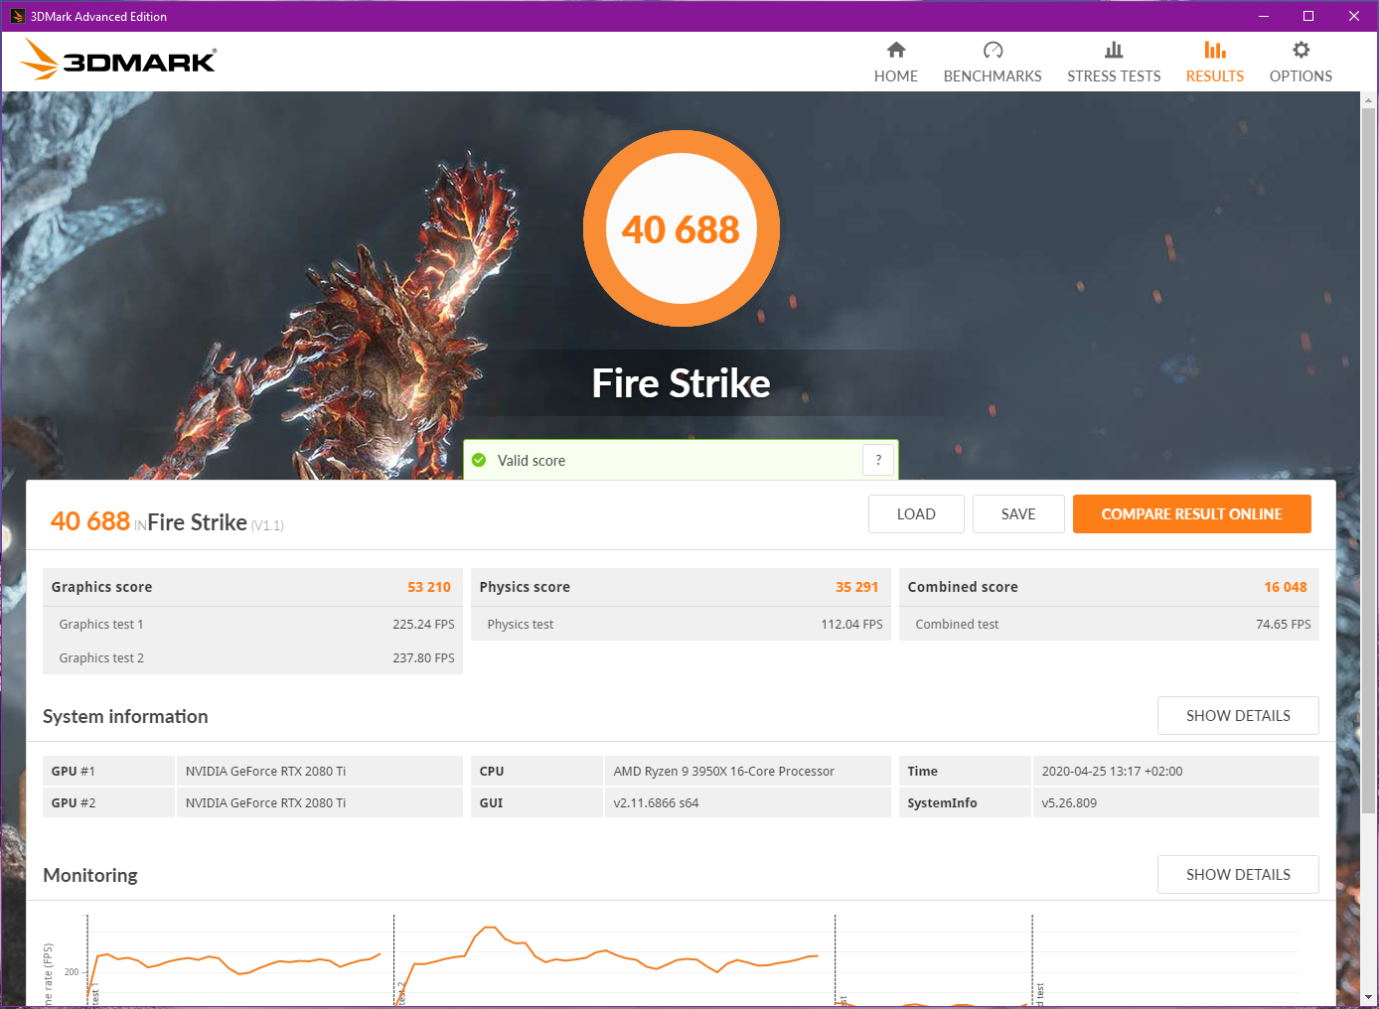Click the LOAD button
The height and width of the screenshot is (1009, 1379).
coord(916,513)
